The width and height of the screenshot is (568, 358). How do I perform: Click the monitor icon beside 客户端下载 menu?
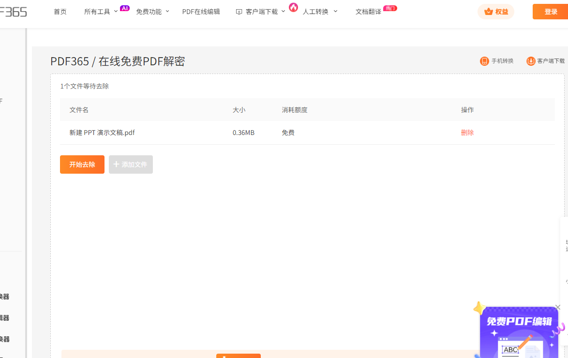[239, 12]
